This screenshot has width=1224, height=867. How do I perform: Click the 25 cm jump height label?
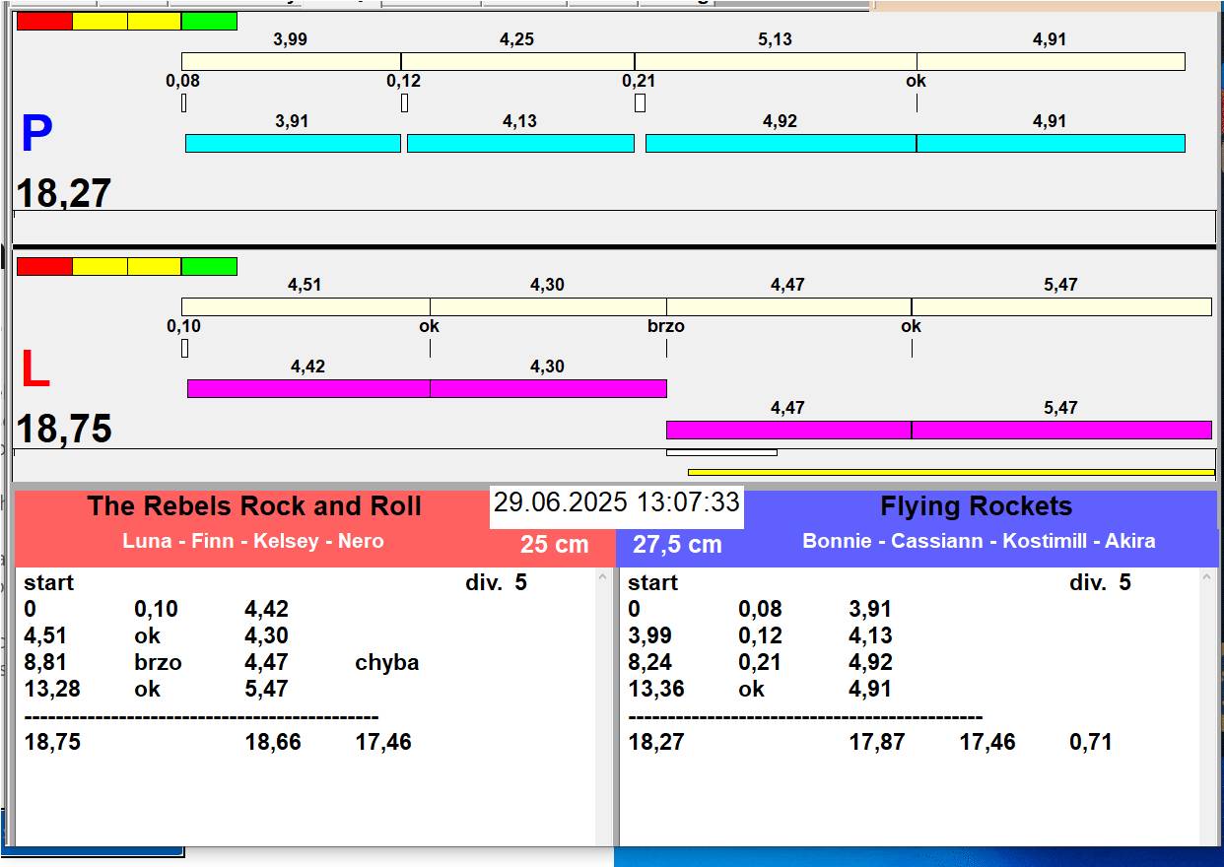pos(555,544)
